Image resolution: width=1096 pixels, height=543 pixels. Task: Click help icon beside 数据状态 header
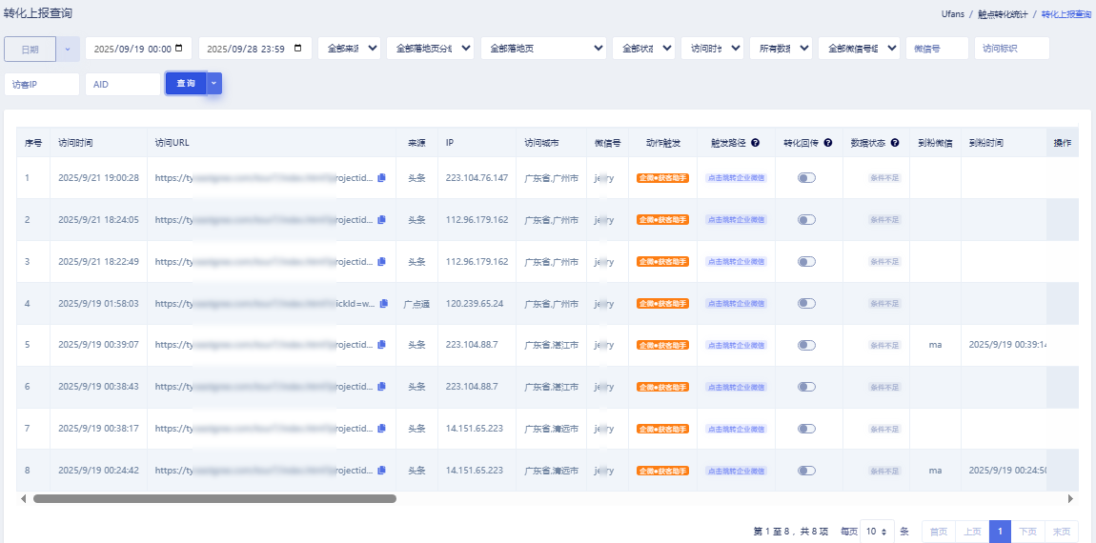[895, 143]
